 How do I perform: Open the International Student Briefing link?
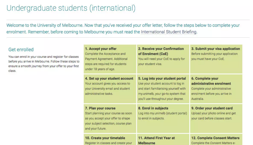click(169, 32)
